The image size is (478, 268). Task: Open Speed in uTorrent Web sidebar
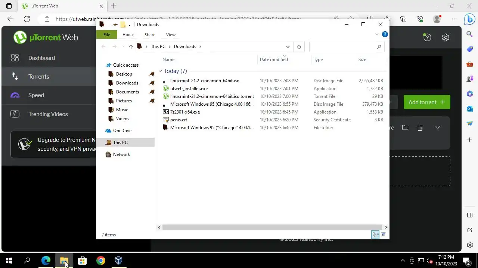[36, 95]
